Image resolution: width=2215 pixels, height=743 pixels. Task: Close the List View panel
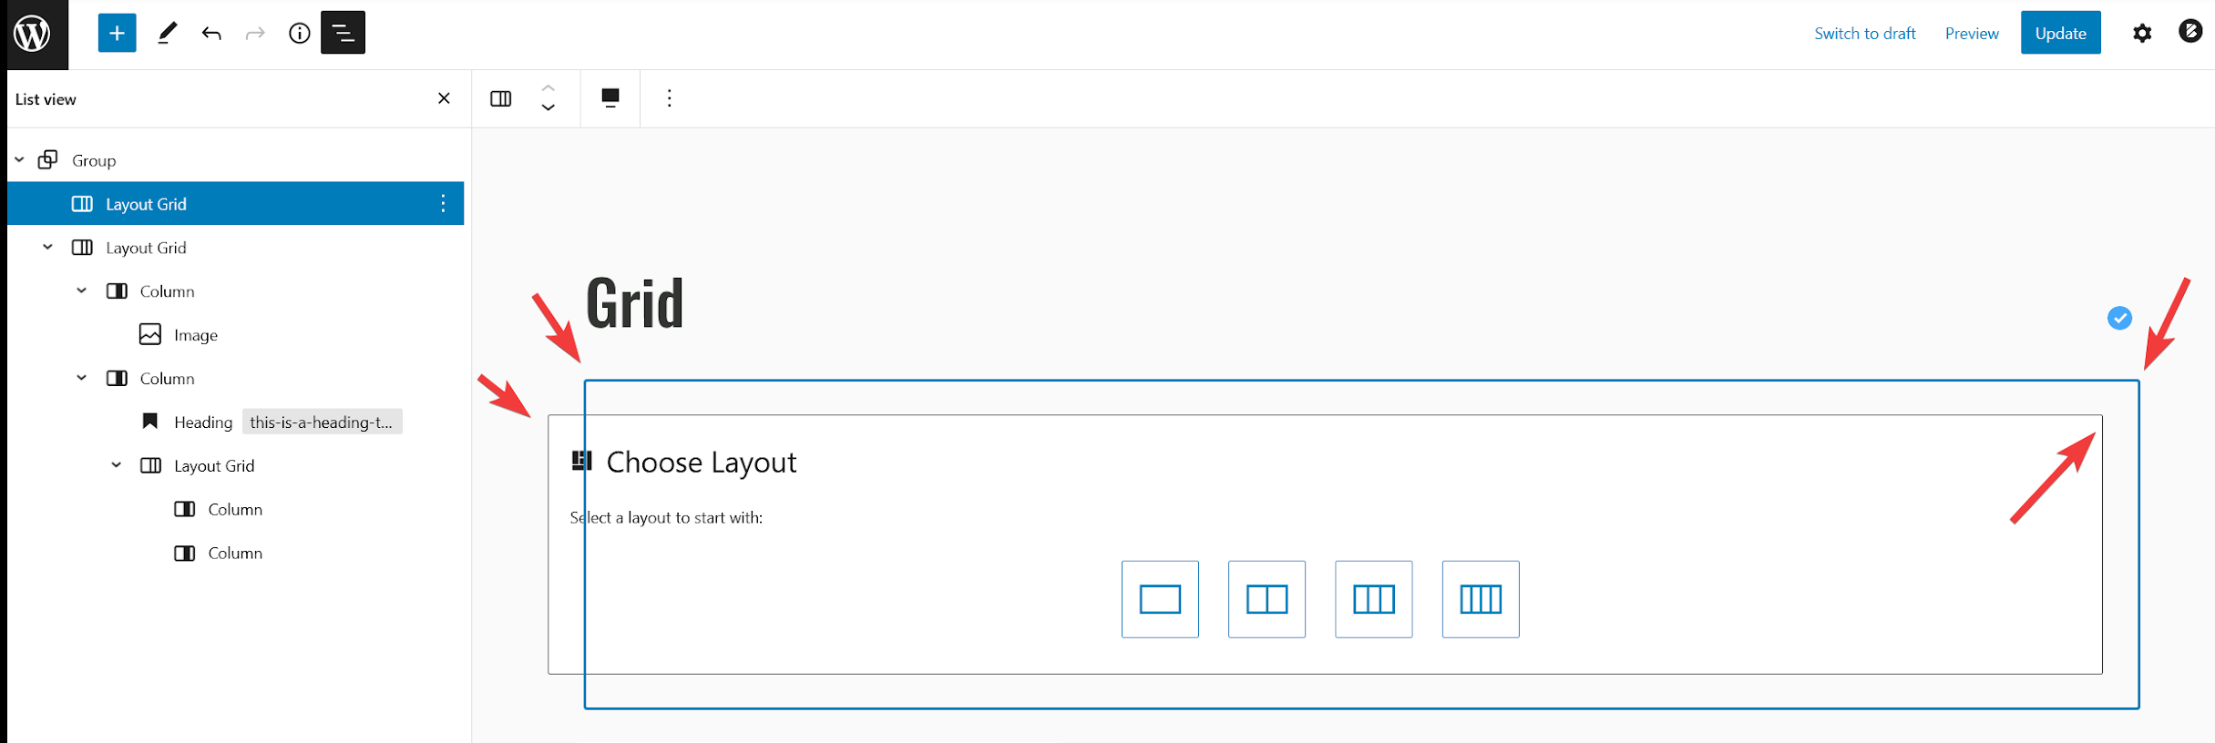coord(444,98)
